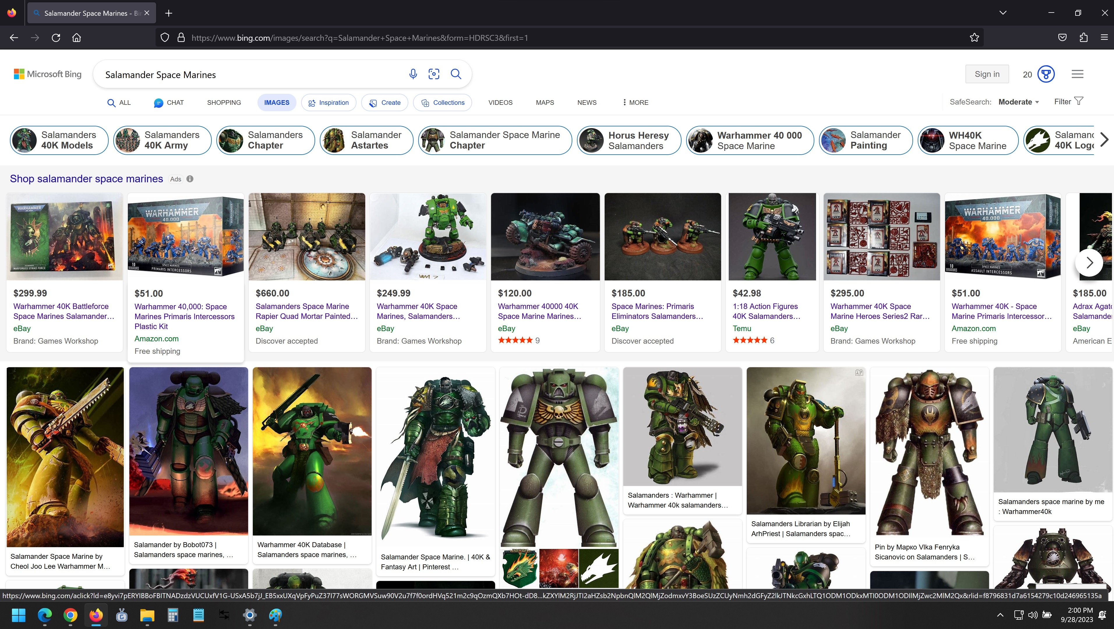Open Google Chrome from the taskbar

[x=70, y=615]
